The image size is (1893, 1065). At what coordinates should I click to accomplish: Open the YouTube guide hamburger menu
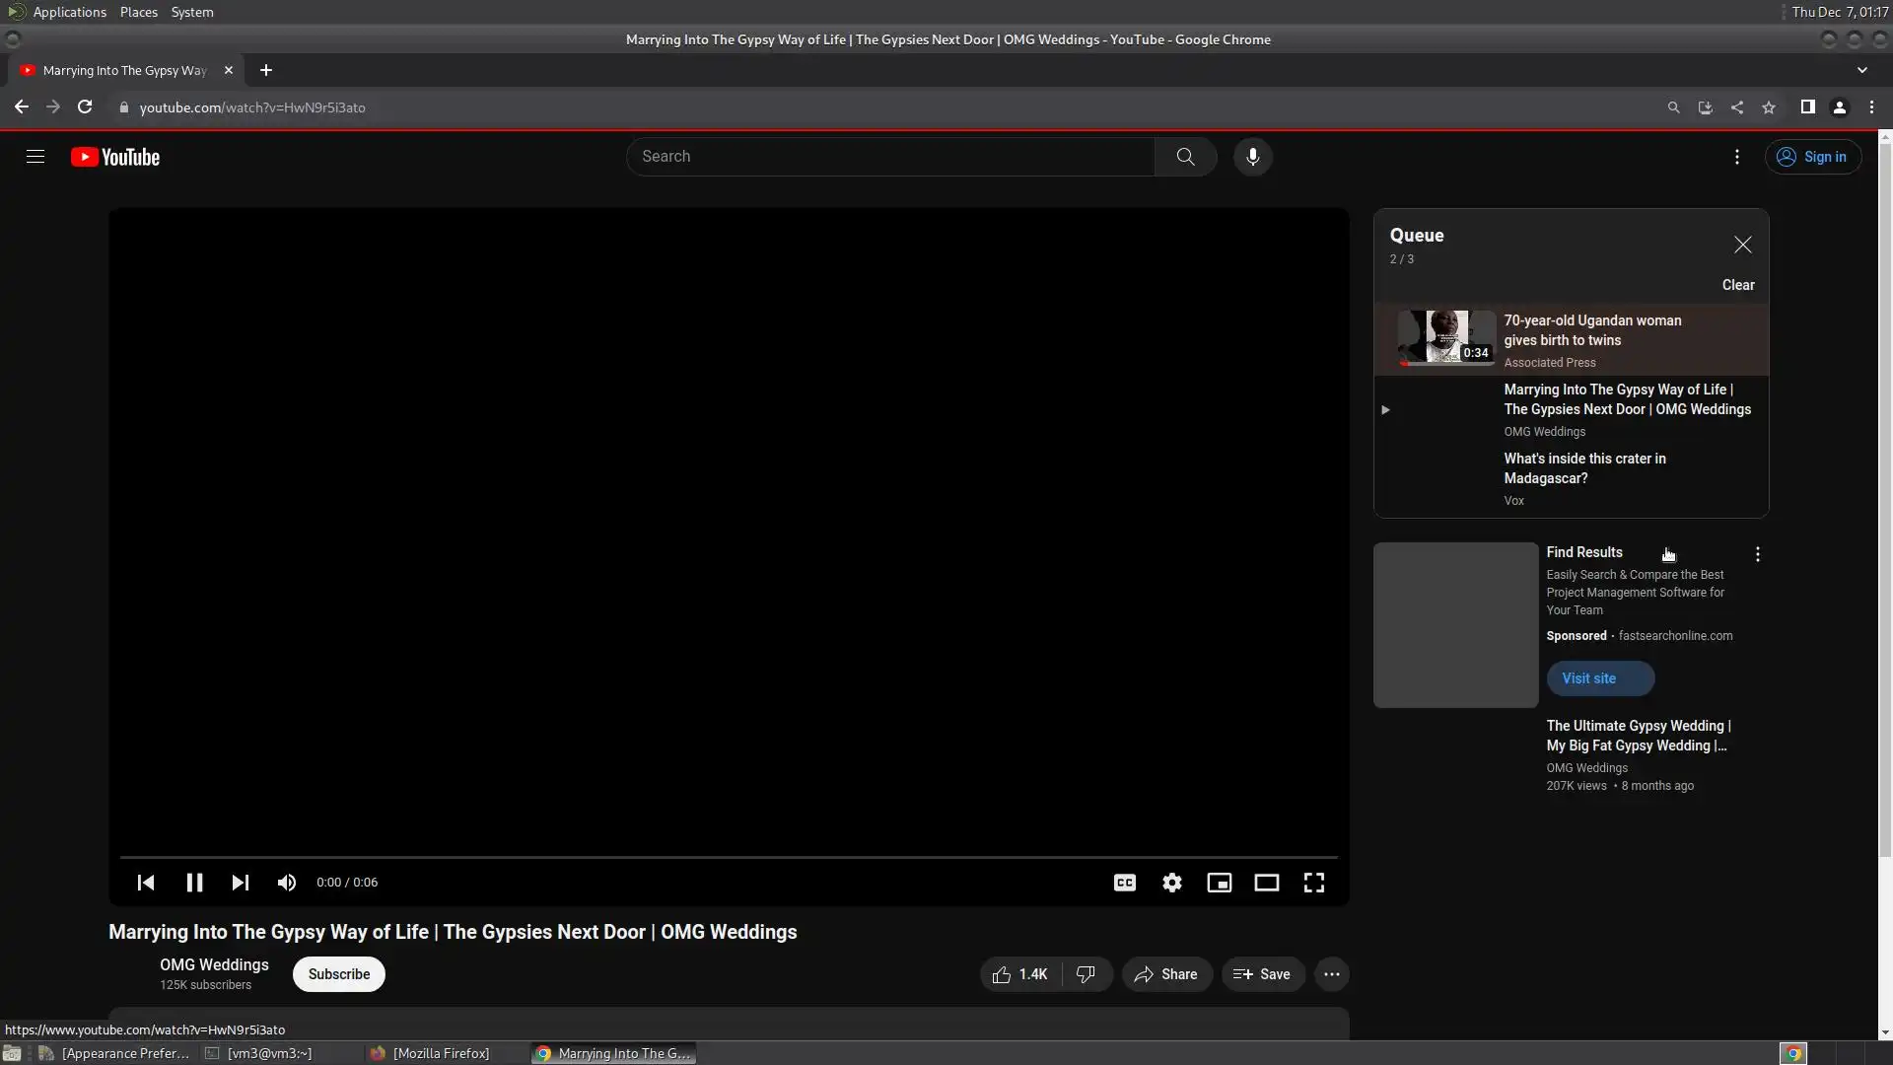click(35, 157)
